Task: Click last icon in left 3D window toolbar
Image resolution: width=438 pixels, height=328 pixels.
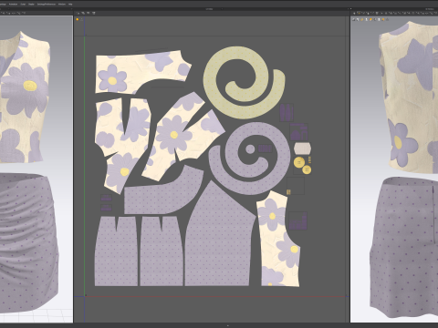Action: (24, 13)
